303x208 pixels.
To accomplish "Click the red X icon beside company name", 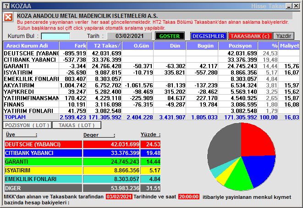I will pos(8,17).
